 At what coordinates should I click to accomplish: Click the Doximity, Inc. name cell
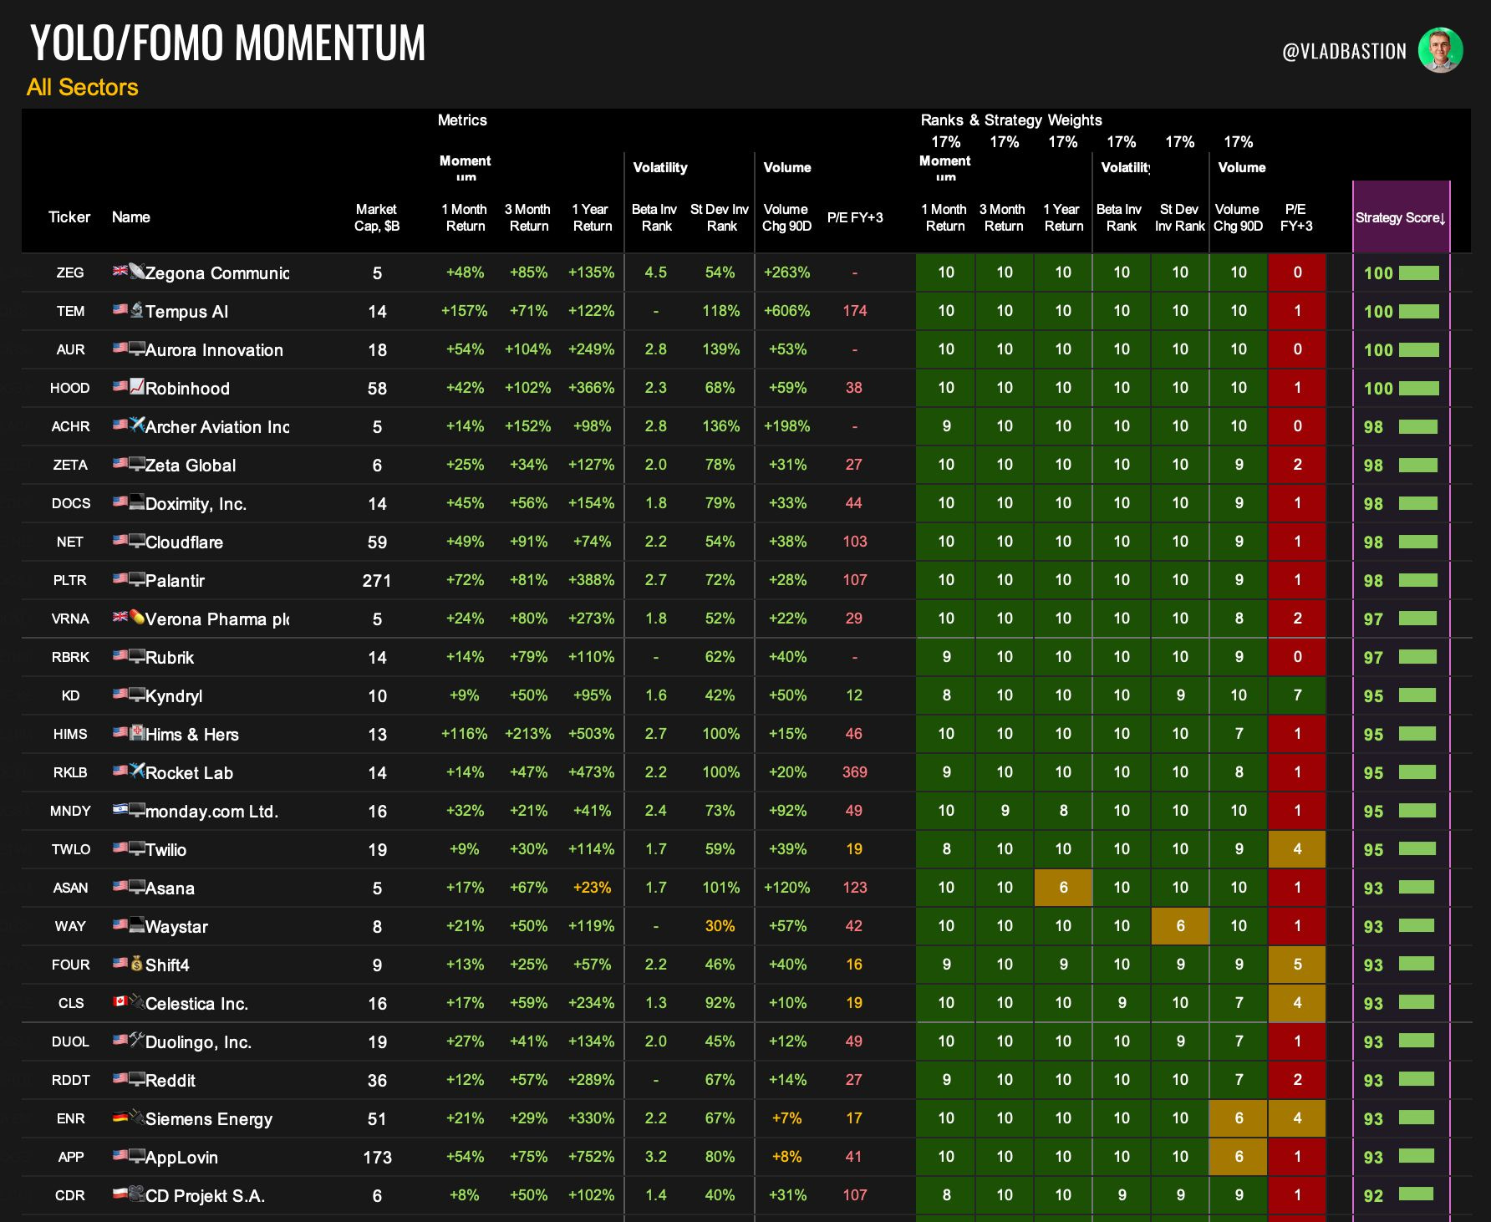196,504
